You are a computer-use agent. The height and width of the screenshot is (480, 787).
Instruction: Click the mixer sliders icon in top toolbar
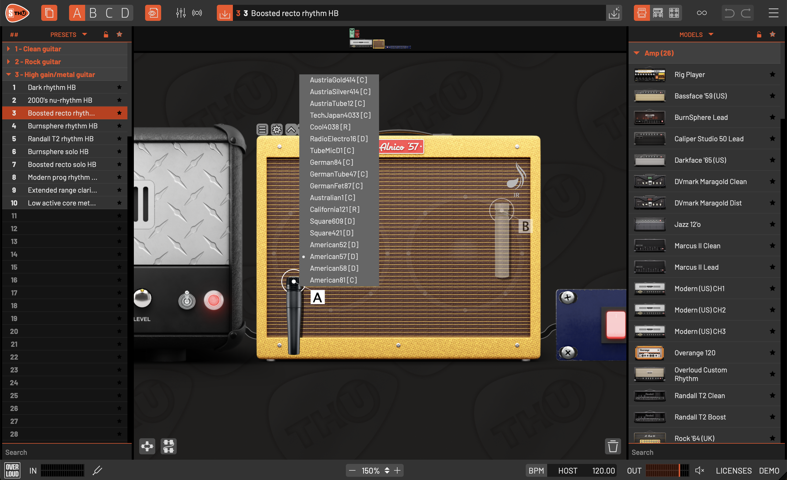point(180,13)
